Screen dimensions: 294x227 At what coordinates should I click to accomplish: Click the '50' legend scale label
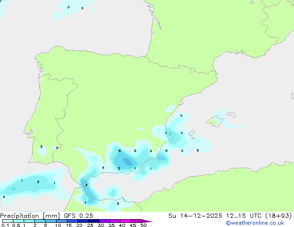click(144, 225)
